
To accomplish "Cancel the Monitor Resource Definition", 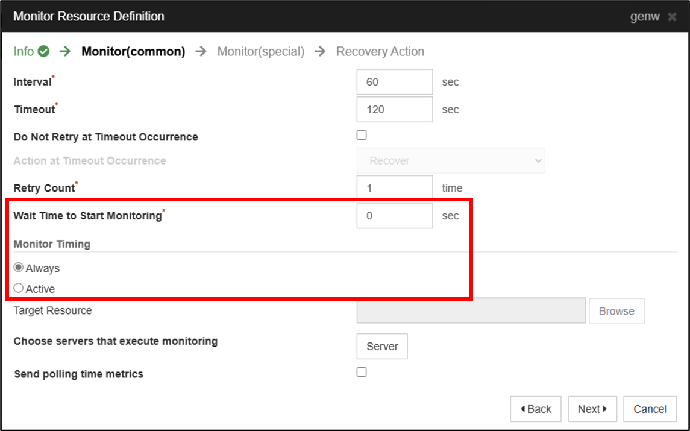I will tap(650, 409).
